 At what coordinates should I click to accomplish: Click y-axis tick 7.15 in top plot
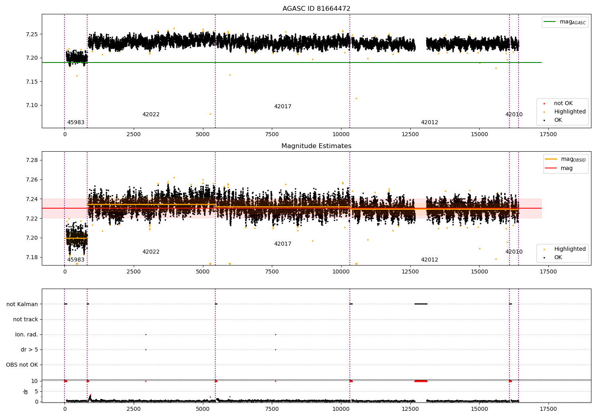tap(32, 82)
